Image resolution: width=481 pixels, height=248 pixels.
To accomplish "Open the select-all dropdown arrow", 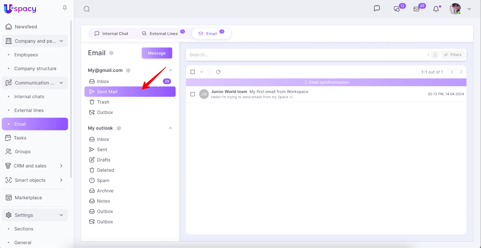I will [201, 72].
